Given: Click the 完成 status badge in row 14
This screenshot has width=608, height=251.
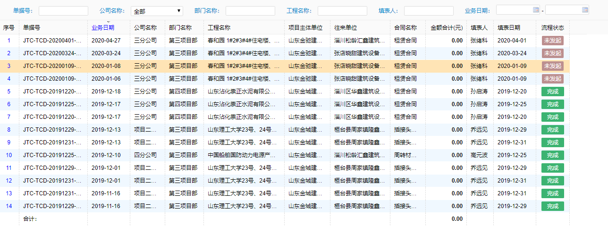Looking at the screenshot, I should click(553, 206).
